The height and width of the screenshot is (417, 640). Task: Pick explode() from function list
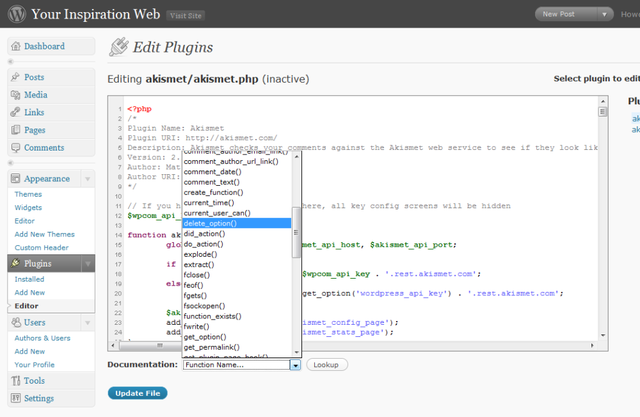[x=237, y=254]
